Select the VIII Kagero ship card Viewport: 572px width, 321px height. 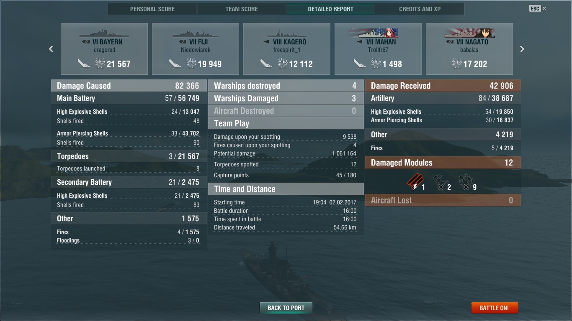(x=287, y=49)
